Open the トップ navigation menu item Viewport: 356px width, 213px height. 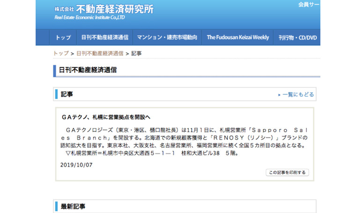pos(63,37)
